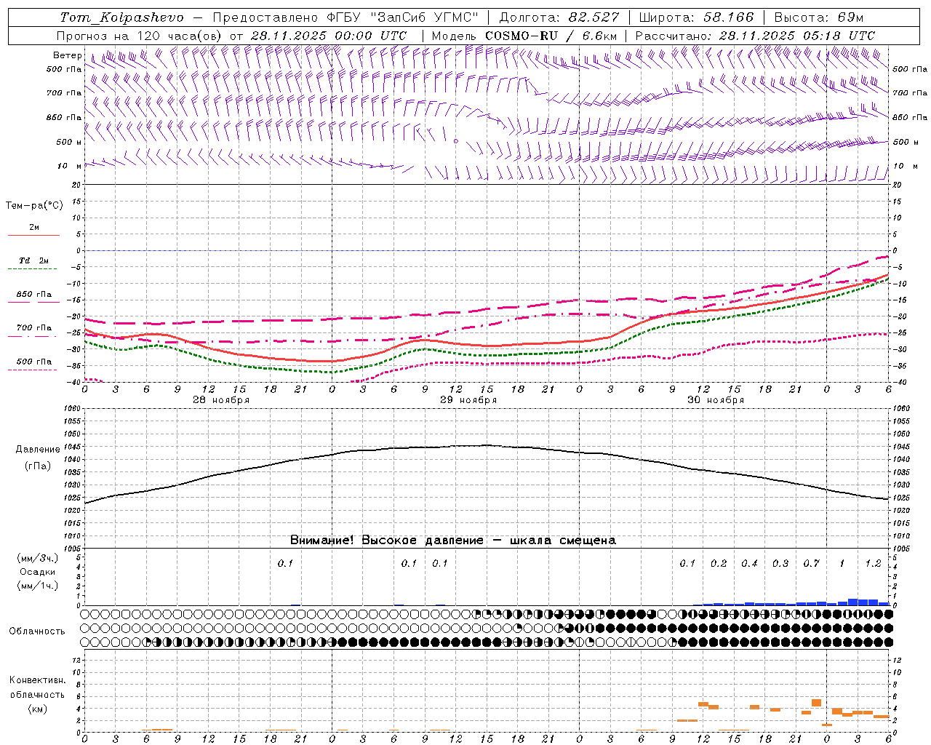The width and height of the screenshot is (931, 745).
Task: Click the 2м temperature legend line sample
Action: tap(33, 235)
